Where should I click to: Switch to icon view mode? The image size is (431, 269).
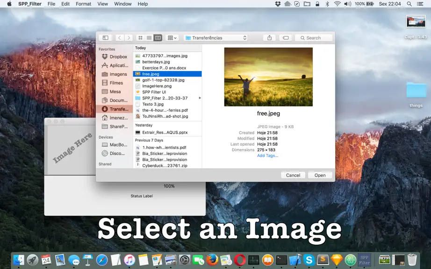[x=140, y=38]
